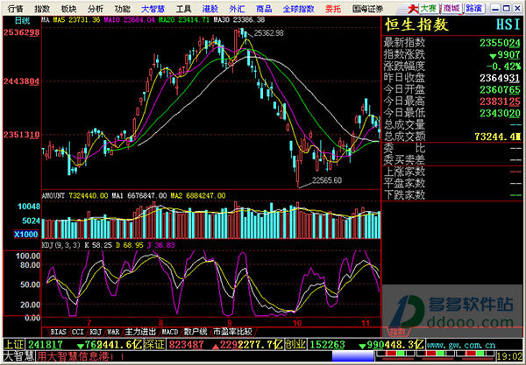Click the red 大 logo icon
The height and width of the screenshot is (365, 526).
[x=413, y=9]
